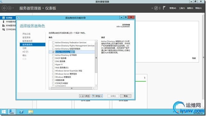Check Windows Server Essentials 体验
206x116 pixels.
pyautogui.click(x=53, y=71)
